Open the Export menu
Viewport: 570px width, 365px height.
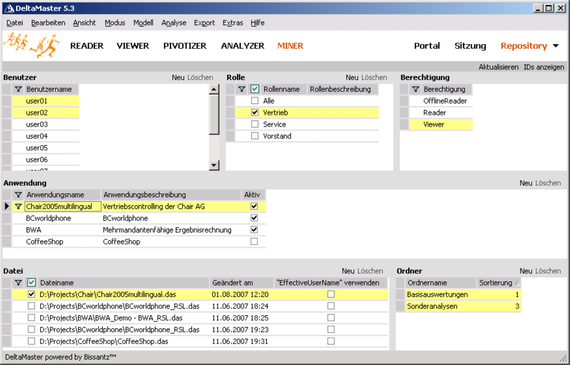tap(204, 23)
